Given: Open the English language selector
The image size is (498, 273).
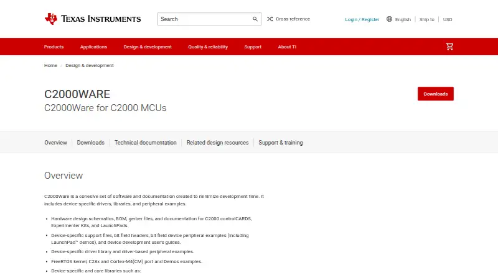Looking at the screenshot, I should 403,19.
